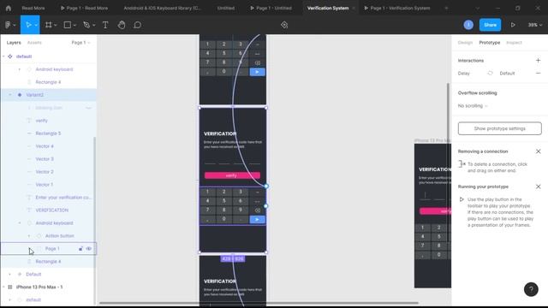Select the Rectangle shape tool

point(68,25)
